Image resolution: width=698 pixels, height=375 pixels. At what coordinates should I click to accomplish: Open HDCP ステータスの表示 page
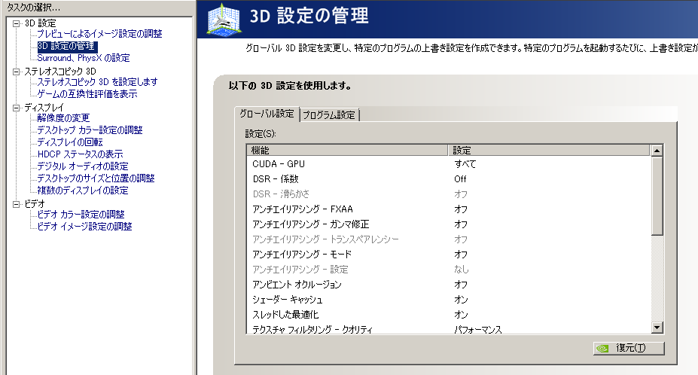(x=80, y=154)
